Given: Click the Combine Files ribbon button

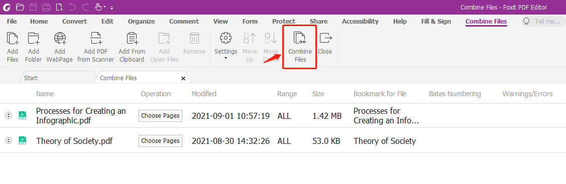Looking at the screenshot, I should point(300,48).
